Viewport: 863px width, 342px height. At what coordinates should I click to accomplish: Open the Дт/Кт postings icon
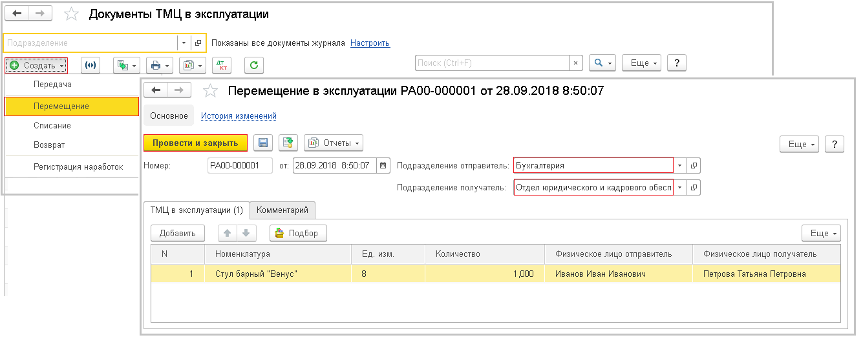pos(222,65)
